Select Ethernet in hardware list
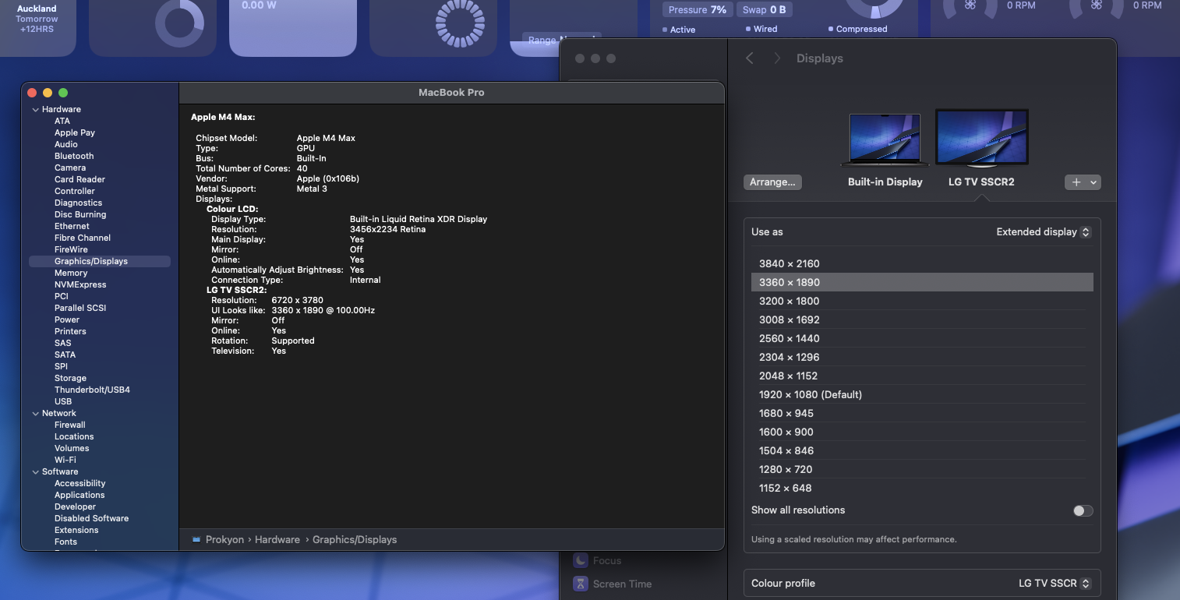Image resolution: width=1180 pixels, height=600 pixels. coord(72,226)
